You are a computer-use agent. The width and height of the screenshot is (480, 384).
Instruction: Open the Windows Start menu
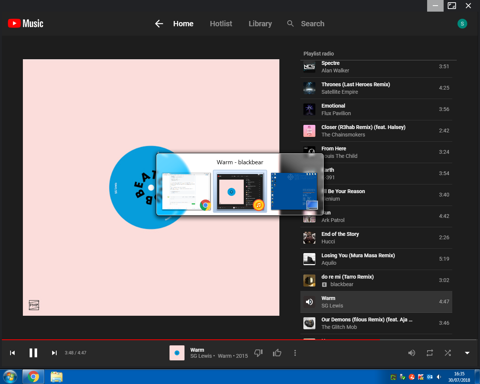[x=10, y=376]
